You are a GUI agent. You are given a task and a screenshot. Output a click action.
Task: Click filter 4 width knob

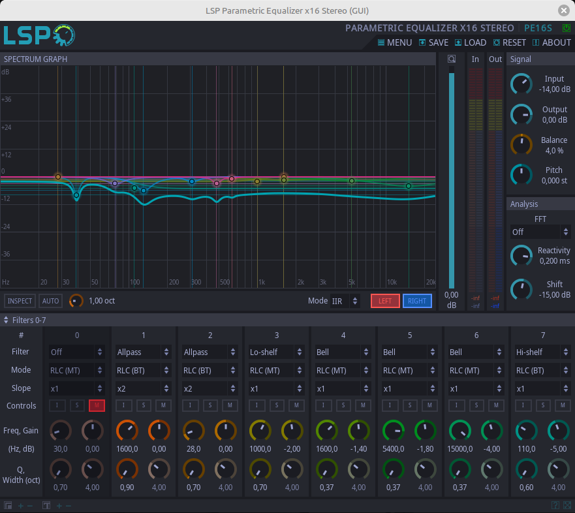tap(359, 469)
